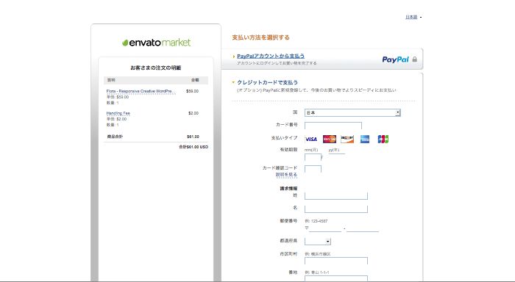Image resolution: width=515 pixels, height=282 pixels.
Task: Select the Visa card icon
Action: click(x=311, y=139)
